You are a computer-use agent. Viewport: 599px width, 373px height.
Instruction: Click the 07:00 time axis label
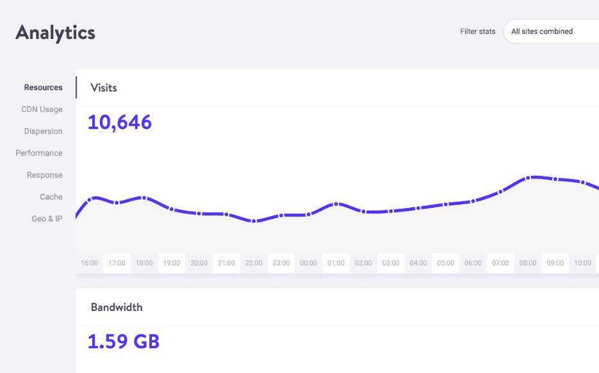tap(500, 263)
